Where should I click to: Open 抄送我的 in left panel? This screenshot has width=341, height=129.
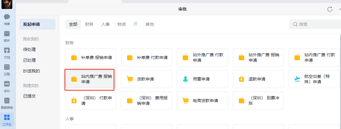coord(31,71)
